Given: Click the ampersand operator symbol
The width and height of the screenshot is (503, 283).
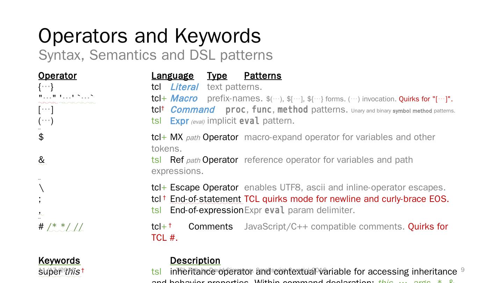Looking at the screenshot, I should pyautogui.click(x=42, y=160).
